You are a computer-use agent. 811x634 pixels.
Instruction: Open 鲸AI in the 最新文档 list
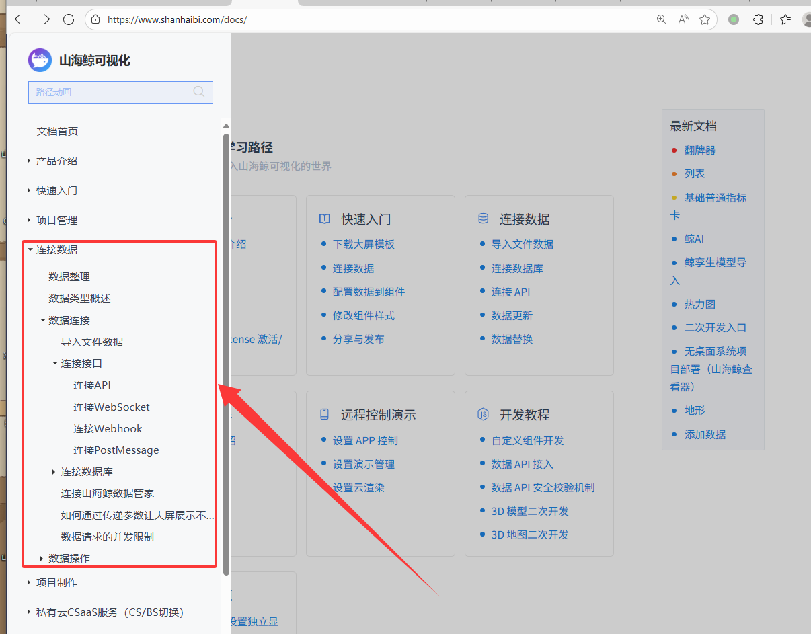(x=695, y=239)
